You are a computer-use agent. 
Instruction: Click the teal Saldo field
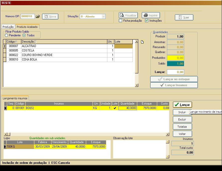point(175,64)
